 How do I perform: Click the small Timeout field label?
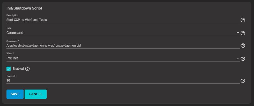click(x=11, y=76)
